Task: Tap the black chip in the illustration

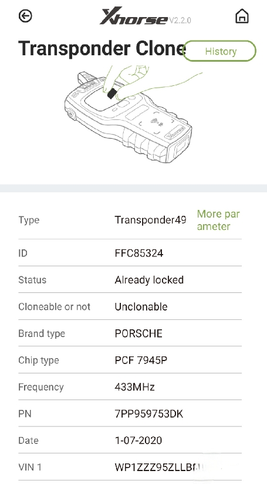Action: pos(112,94)
